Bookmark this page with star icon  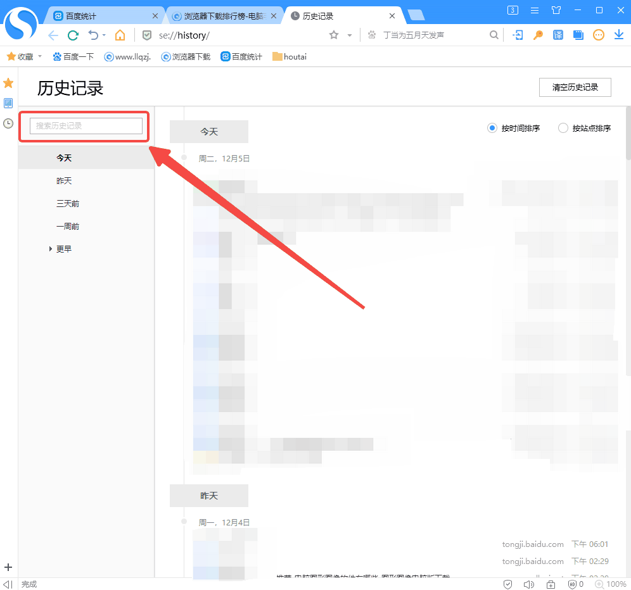point(334,35)
